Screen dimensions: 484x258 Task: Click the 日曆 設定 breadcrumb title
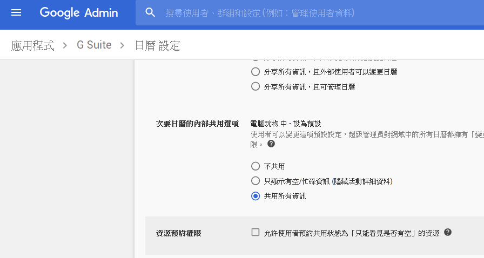pyautogui.click(x=157, y=45)
